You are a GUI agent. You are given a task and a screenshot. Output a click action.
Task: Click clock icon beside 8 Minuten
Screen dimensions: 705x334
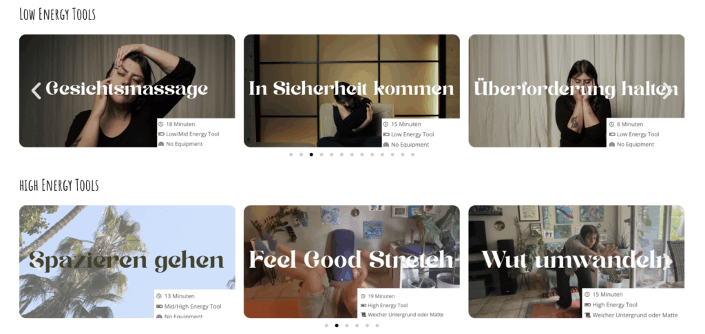click(611, 124)
